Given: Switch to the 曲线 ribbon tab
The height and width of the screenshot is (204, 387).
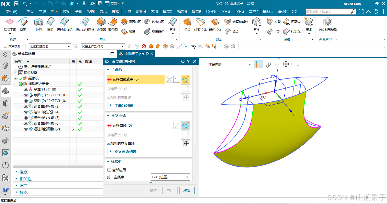Looking at the screenshot, I should [42, 12].
